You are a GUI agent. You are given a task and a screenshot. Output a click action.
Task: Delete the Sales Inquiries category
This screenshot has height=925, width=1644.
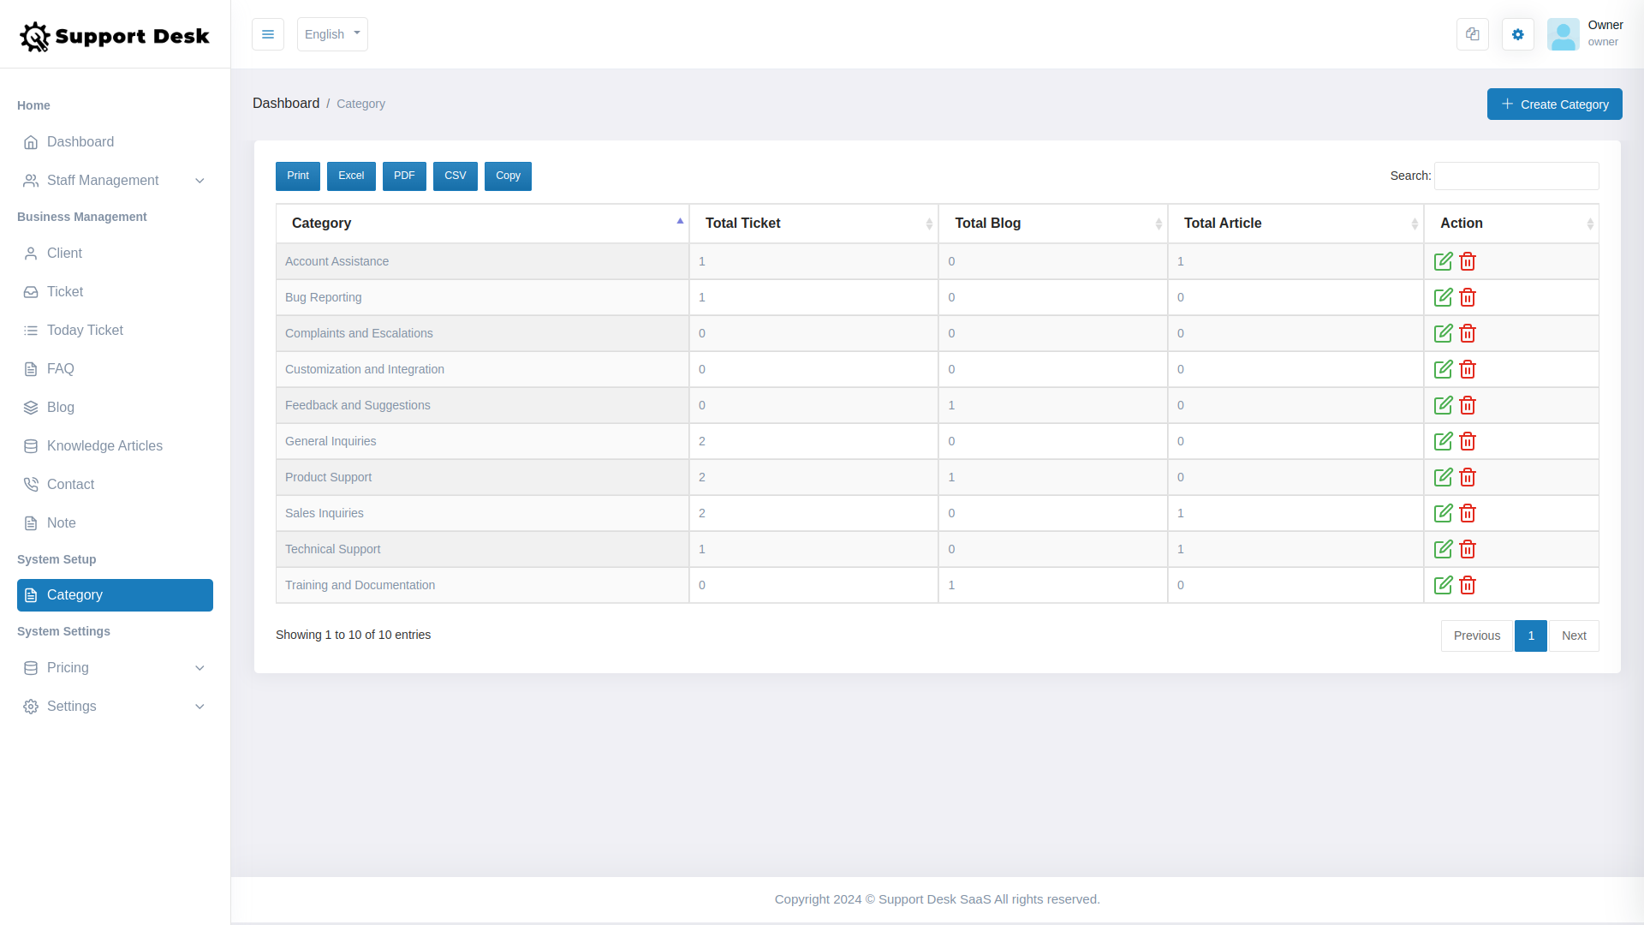click(x=1467, y=513)
